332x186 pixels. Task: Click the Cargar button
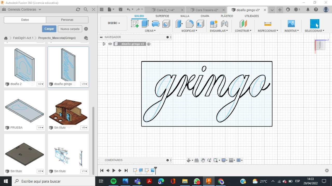point(49,29)
